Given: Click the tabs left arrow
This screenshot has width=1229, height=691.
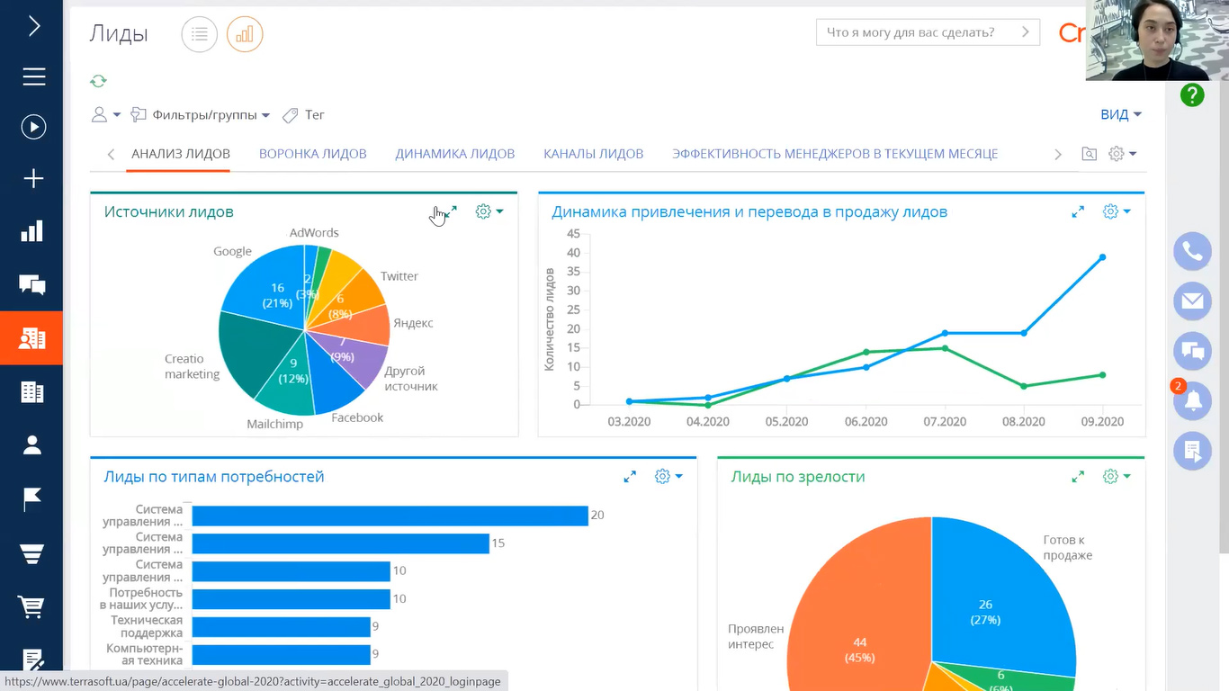Looking at the screenshot, I should 111,154.
